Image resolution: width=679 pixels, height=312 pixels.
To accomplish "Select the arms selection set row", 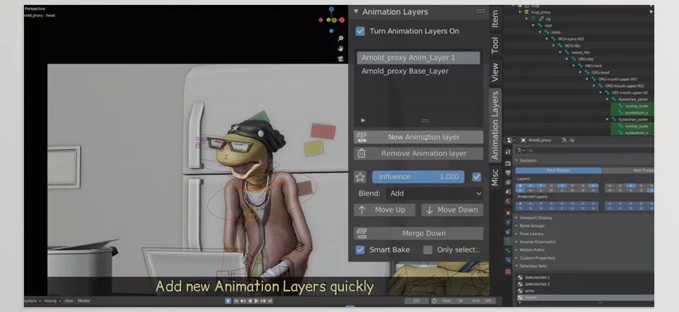I will pos(586,291).
